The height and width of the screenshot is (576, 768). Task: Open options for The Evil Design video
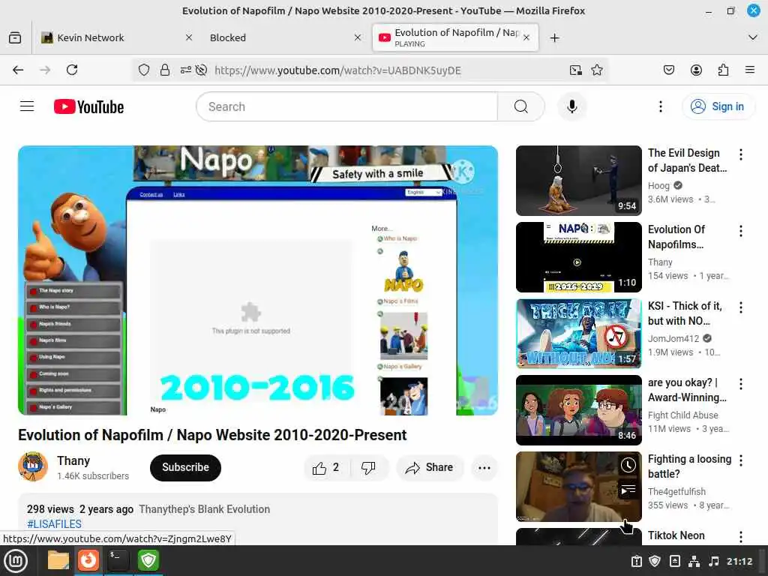pyautogui.click(x=740, y=154)
